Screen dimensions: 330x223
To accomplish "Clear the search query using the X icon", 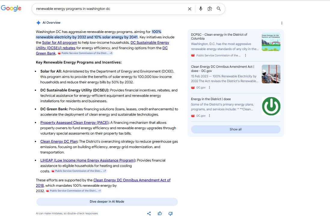I will 190,9.
